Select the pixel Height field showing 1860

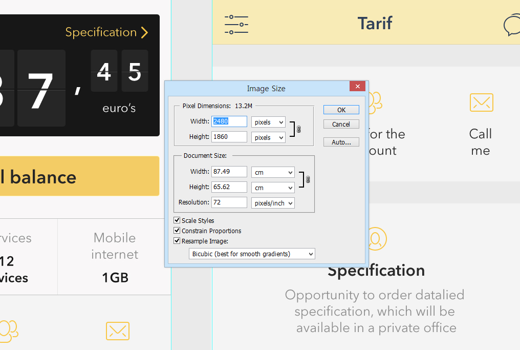[x=229, y=137]
